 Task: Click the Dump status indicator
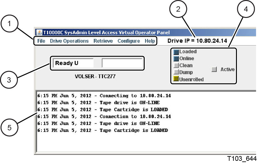176,72
